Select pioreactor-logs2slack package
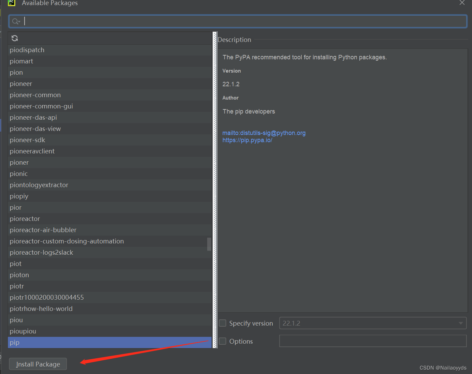 (110, 253)
